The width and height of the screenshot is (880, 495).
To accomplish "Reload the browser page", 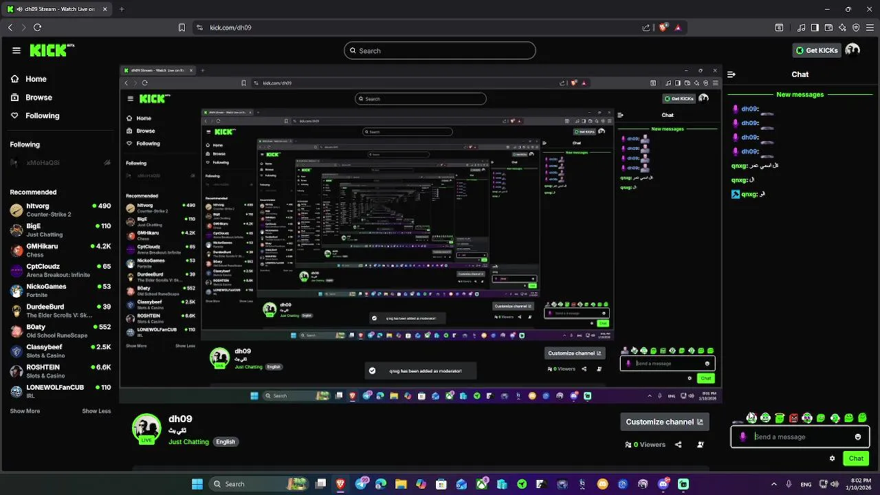I will point(37,27).
